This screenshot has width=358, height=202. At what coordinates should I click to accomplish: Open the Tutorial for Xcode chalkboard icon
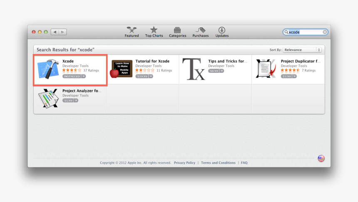[x=121, y=69]
